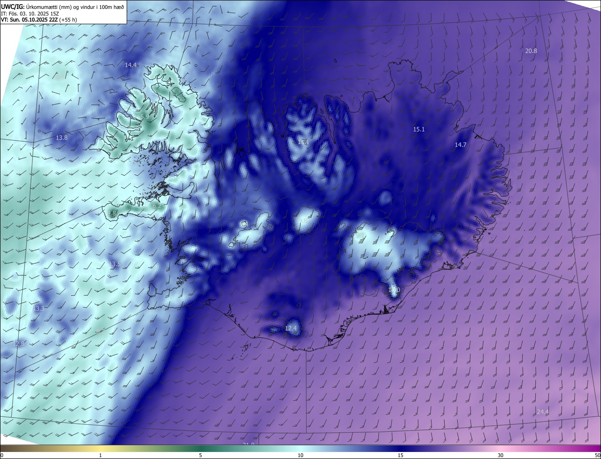This screenshot has width=601, height=459.
Task: Click the 6.2 value label on the peninsula
Action: (x=157, y=206)
